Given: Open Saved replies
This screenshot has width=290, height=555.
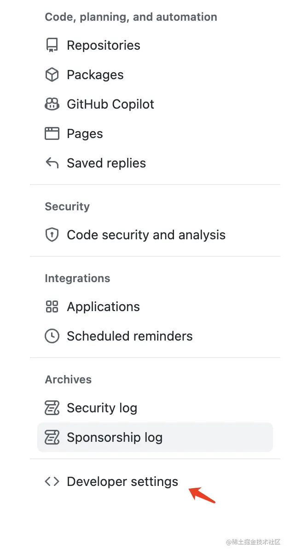Looking at the screenshot, I should pos(155,163).
